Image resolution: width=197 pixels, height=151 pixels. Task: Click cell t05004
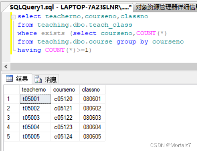(35, 127)
